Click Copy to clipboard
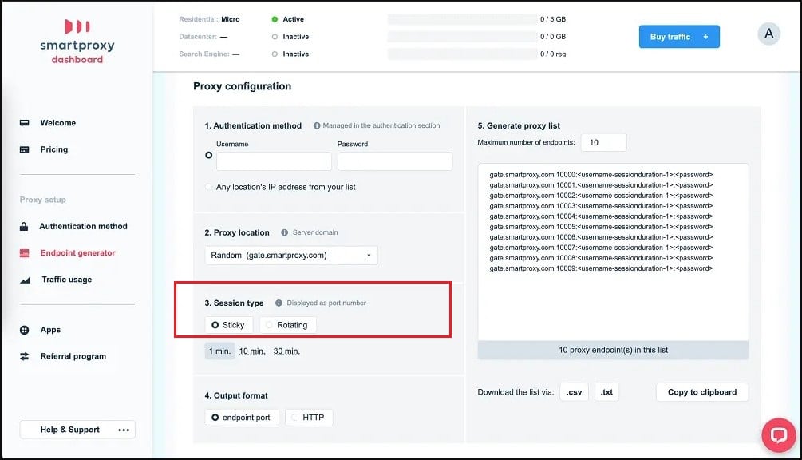This screenshot has width=802, height=460. (x=702, y=392)
